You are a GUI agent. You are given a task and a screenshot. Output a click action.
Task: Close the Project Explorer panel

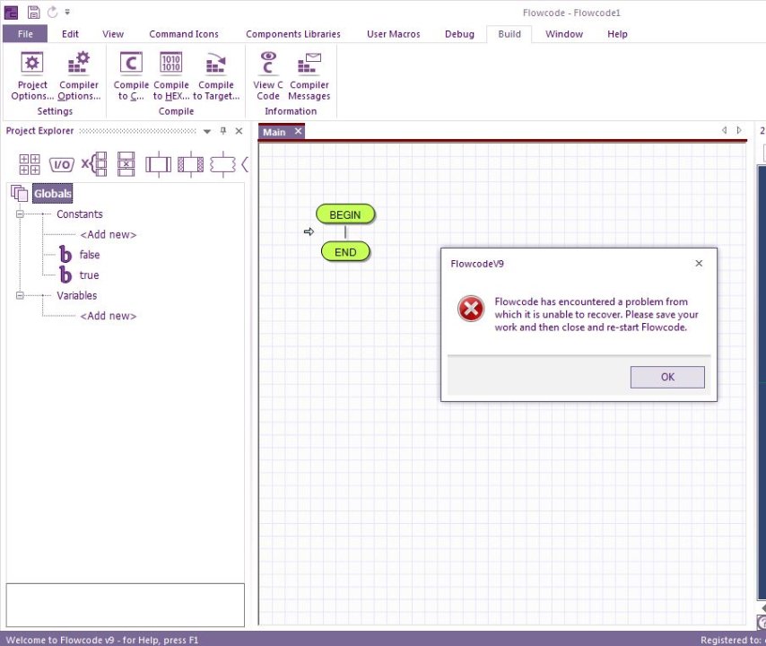239,130
